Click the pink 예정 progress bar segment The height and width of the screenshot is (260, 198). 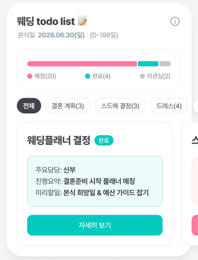pos(82,64)
